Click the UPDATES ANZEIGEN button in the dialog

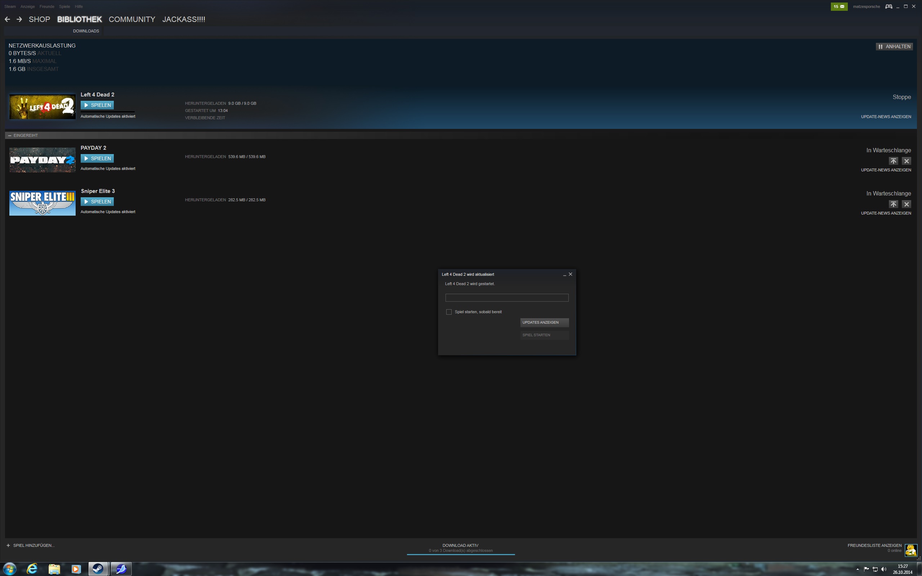[544, 322]
